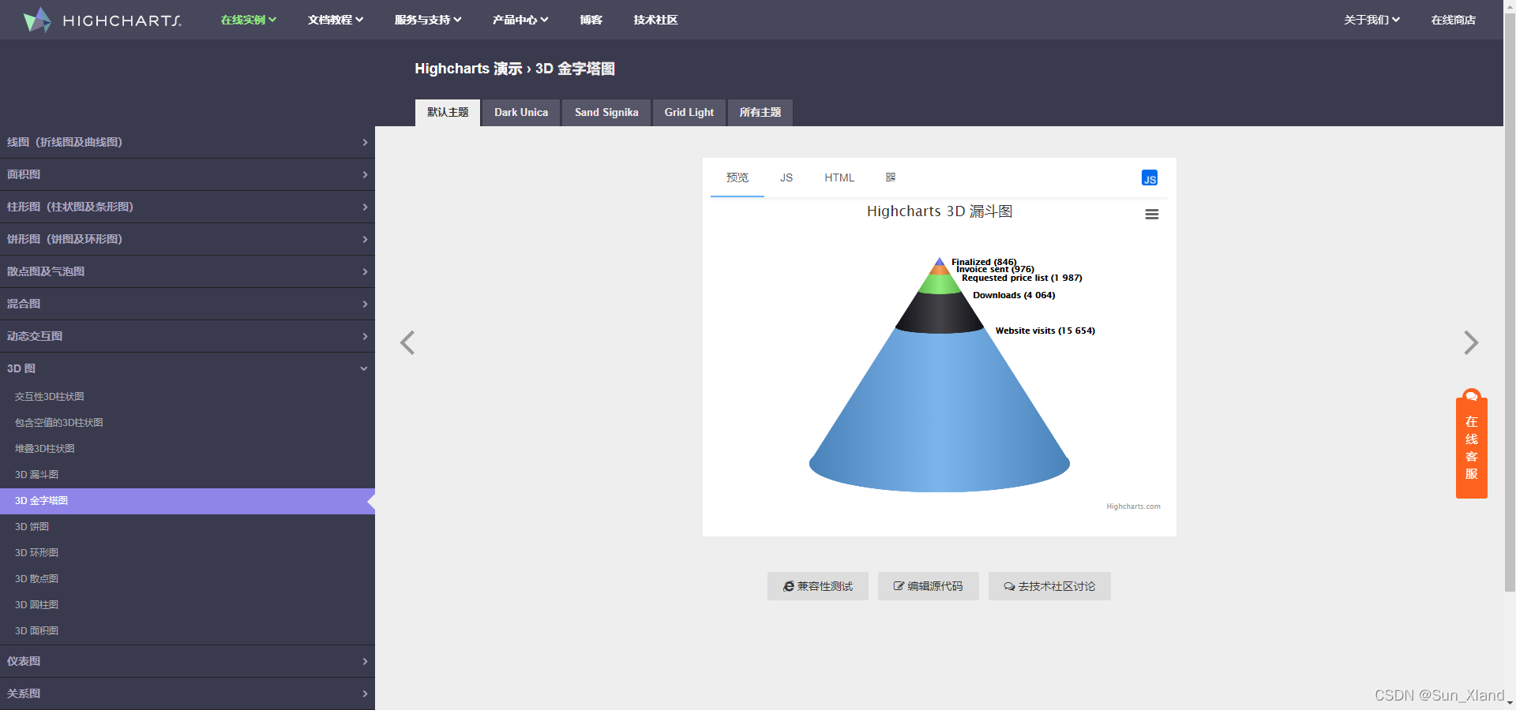The height and width of the screenshot is (710, 1516).
Task: Expand the 服务与支持 menu
Action: (x=428, y=20)
